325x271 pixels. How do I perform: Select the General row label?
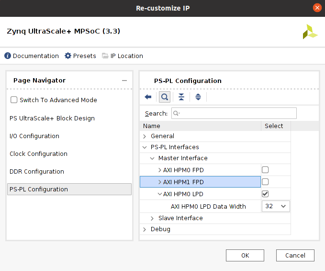[163, 136]
